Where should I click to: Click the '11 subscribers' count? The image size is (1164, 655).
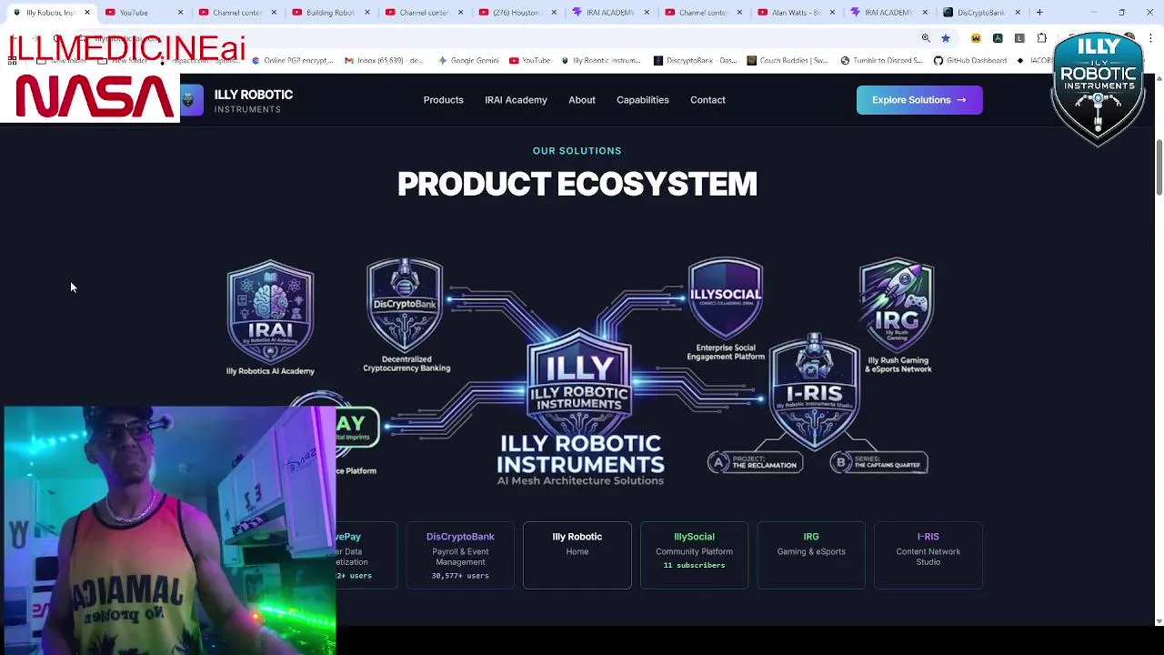coord(694,565)
